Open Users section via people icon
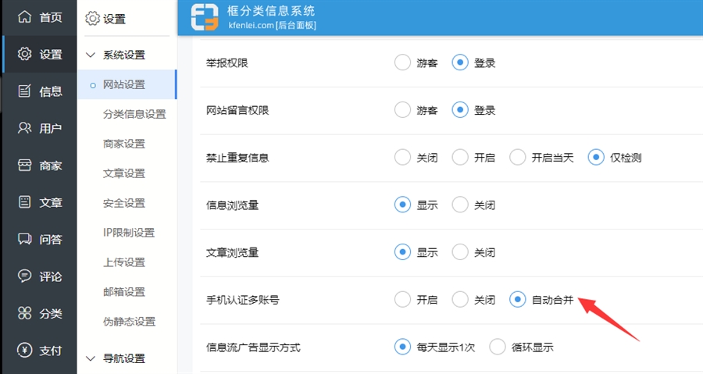Image resolution: width=703 pixels, height=374 pixels. pyautogui.click(x=25, y=128)
